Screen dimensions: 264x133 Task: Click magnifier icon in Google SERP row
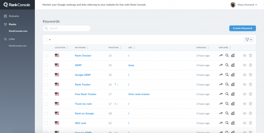pos(227,75)
